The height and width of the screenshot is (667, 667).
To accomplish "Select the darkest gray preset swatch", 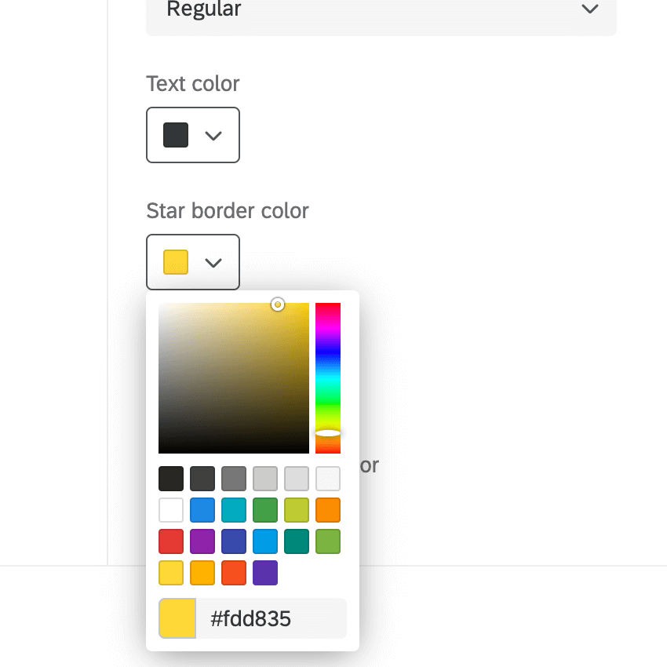I will (x=171, y=479).
